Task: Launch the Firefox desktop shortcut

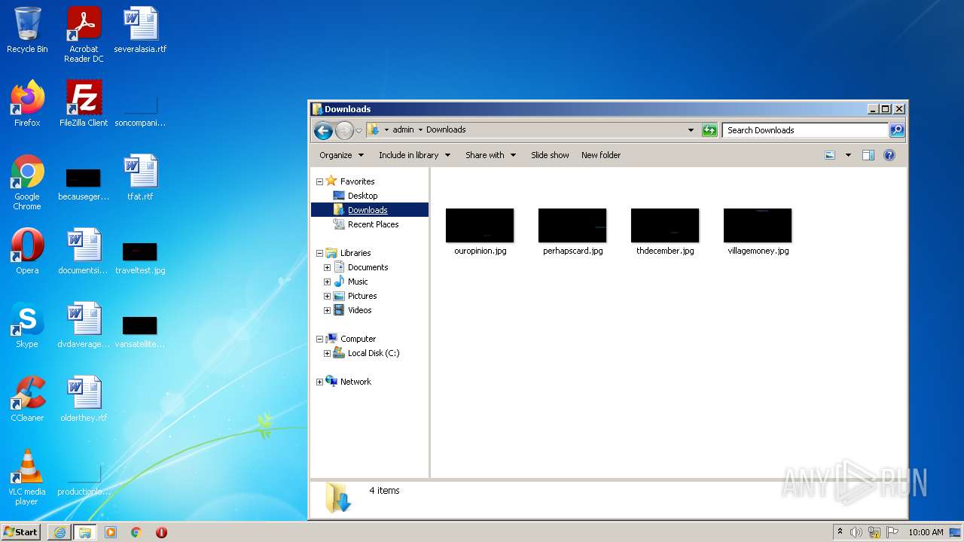Action: [27, 104]
